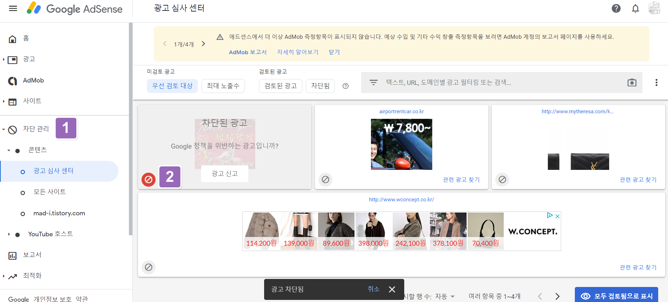Click the W.CONCEPT logo in banner ad
The height and width of the screenshot is (302, 668).
coord(532,231)
